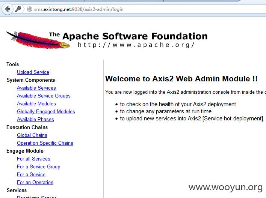This screenshot has height=198, width=266.
Task: Open For a Service Group link
Action: pos(38,166)
